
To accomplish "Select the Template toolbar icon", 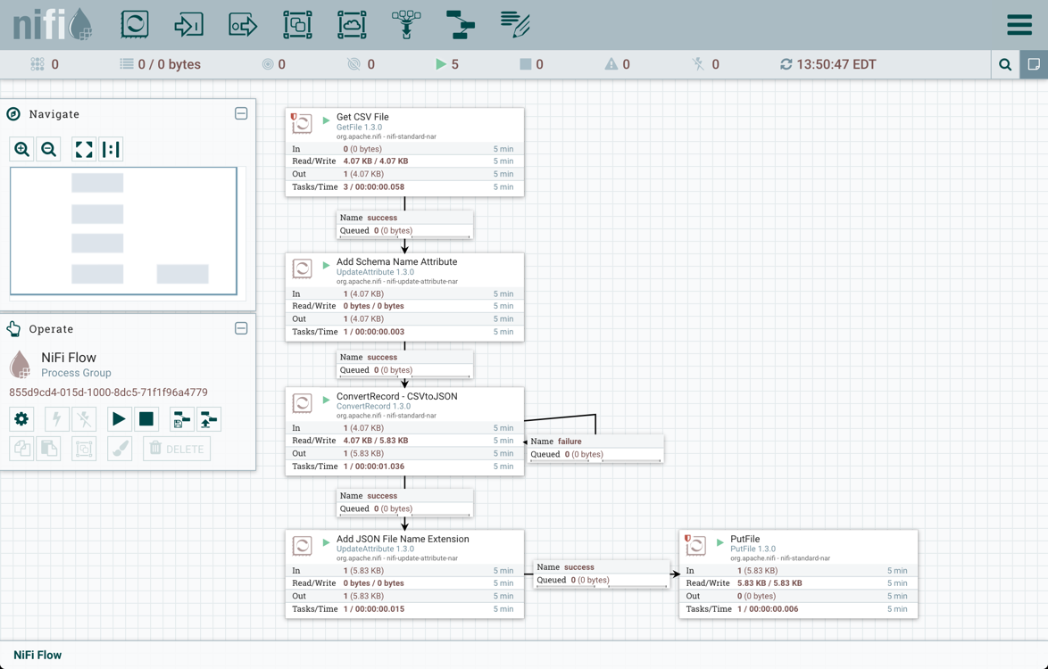I will 460,24.
